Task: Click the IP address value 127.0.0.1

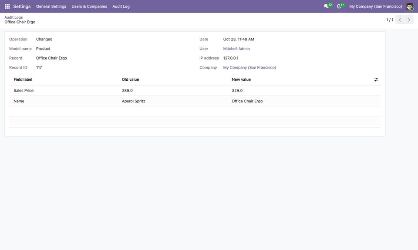Action: (x=231, y=58)
